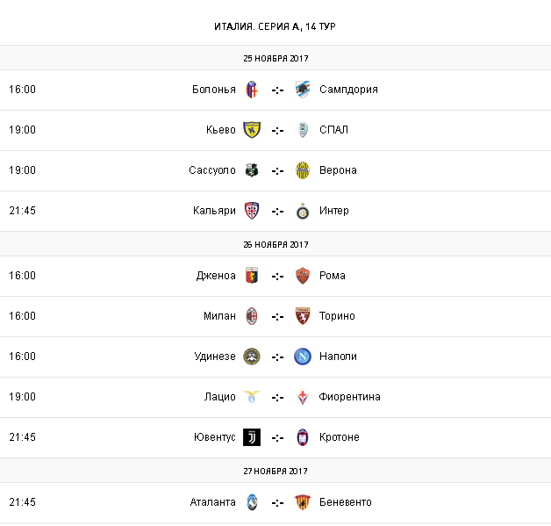The width and height of the screenshot is (551, 526).
Task: Click the Chievo club crest icon
Action: click(x=252, y=130)
